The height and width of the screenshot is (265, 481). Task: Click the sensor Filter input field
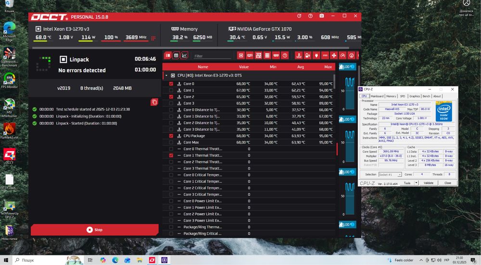[x=212, y=56]
